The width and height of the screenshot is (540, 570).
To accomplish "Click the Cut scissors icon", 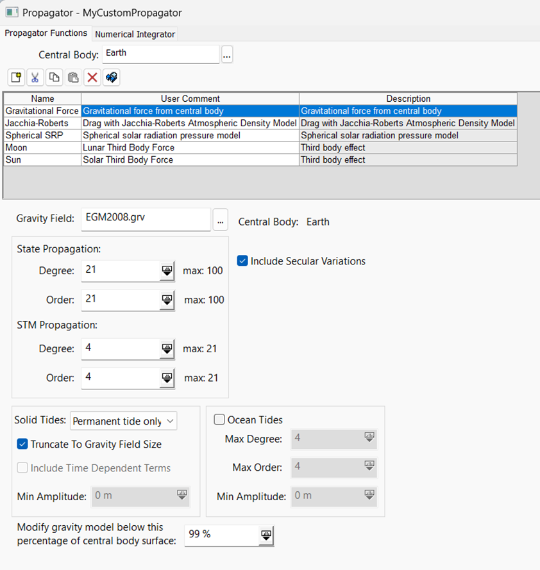I will pyautogui.click(x=35, y=77).
